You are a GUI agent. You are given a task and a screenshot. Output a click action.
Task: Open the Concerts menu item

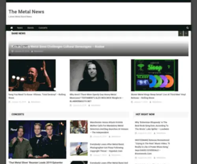click(43, 28)
